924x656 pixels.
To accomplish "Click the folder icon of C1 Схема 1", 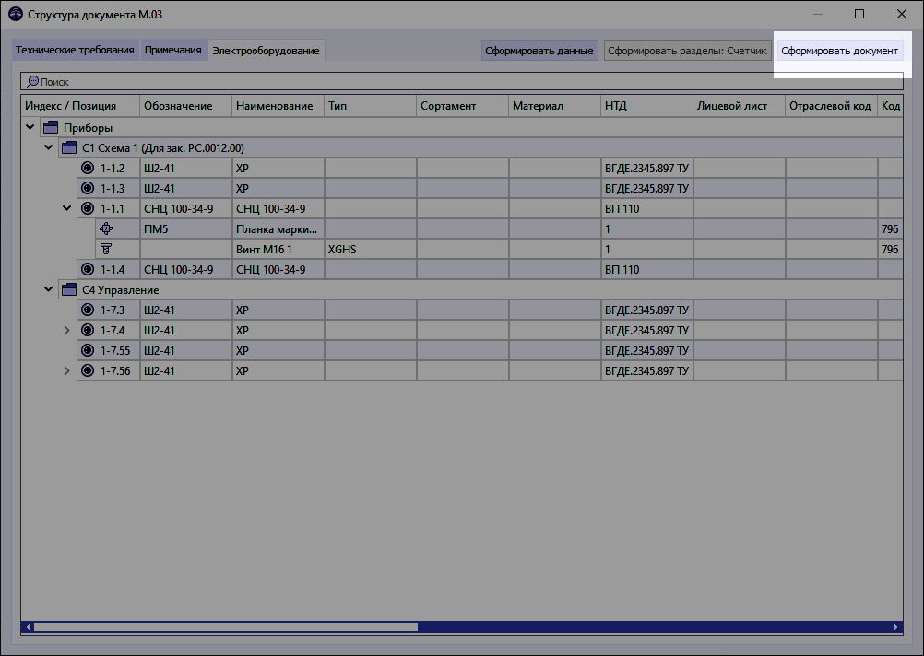I will (x=68, y=147).
